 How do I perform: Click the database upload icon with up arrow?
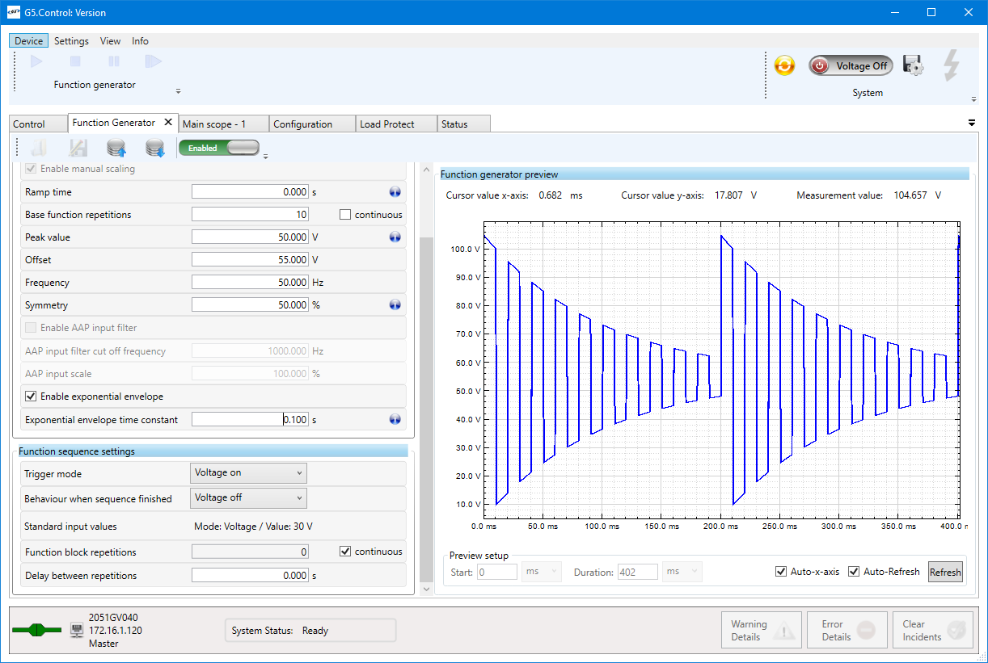click(116, 148)
